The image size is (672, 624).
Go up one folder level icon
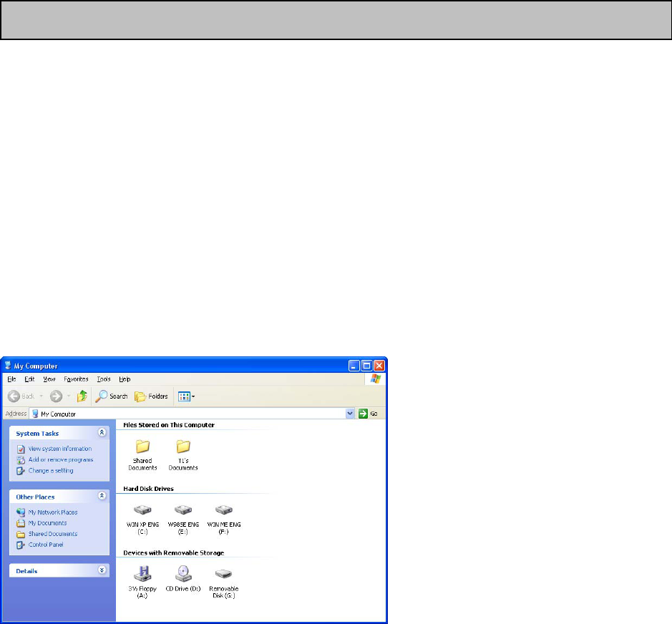pyautogui.click(x=82, y=396)
